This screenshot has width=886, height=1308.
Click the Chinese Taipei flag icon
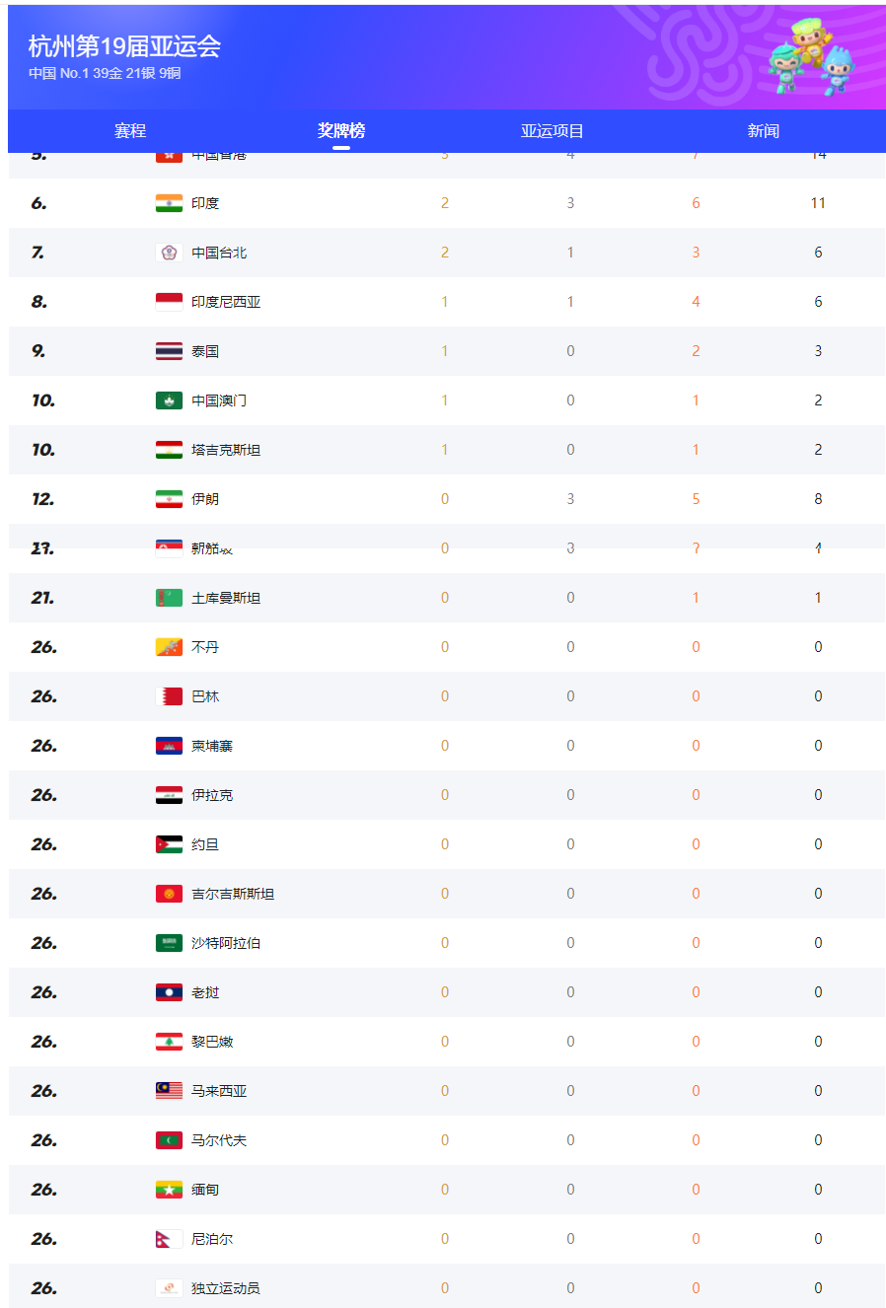(x=169, y=253)
